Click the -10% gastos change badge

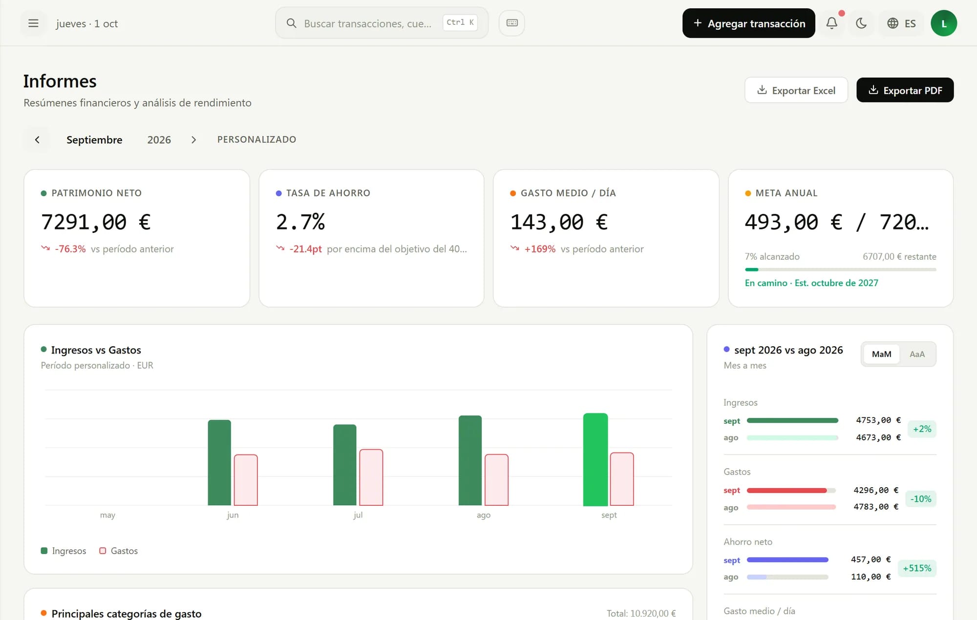[x=921, y=498]
